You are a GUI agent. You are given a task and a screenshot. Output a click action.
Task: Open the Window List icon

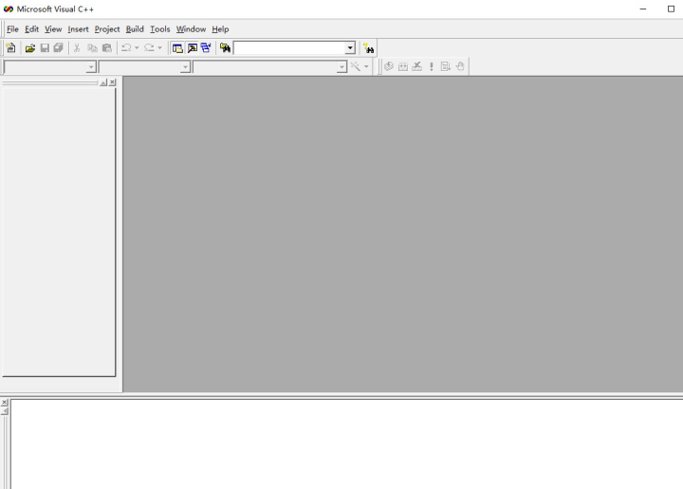point(206,48)
